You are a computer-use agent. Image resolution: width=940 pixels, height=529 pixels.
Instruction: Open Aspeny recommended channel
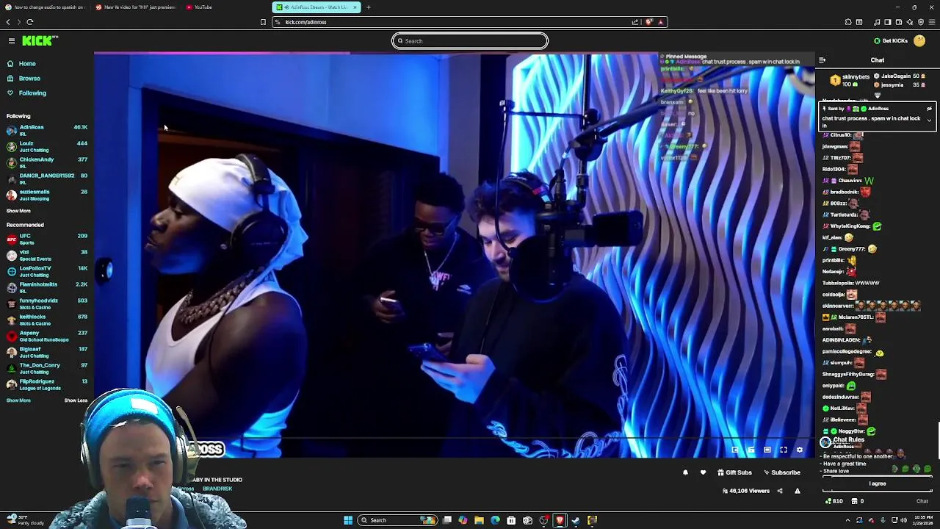47,336
